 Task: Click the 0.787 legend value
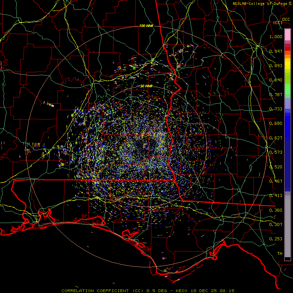276,94
